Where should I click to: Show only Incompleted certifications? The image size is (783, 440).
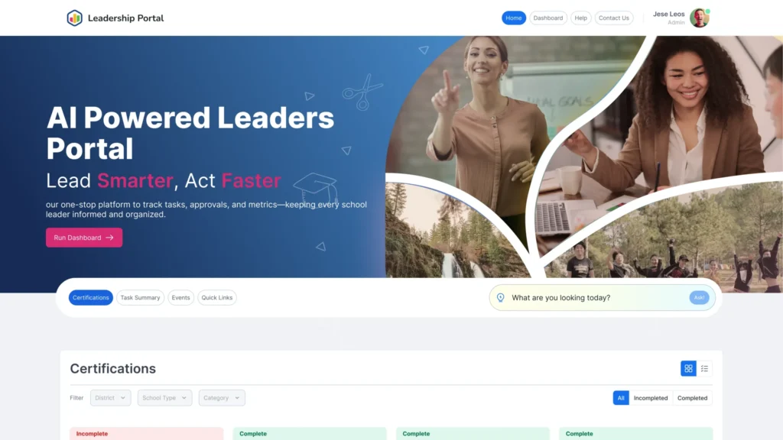pyautogui.click(x=650, y=398)
